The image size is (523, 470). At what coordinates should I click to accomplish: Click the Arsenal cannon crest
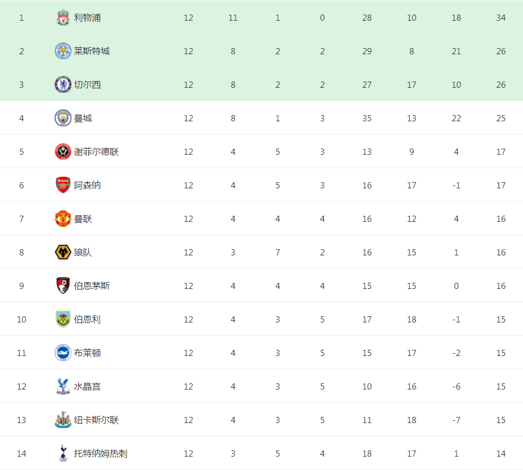[63, 185]
